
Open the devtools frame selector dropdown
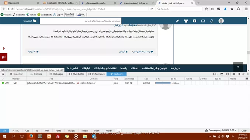coord(215,74)
